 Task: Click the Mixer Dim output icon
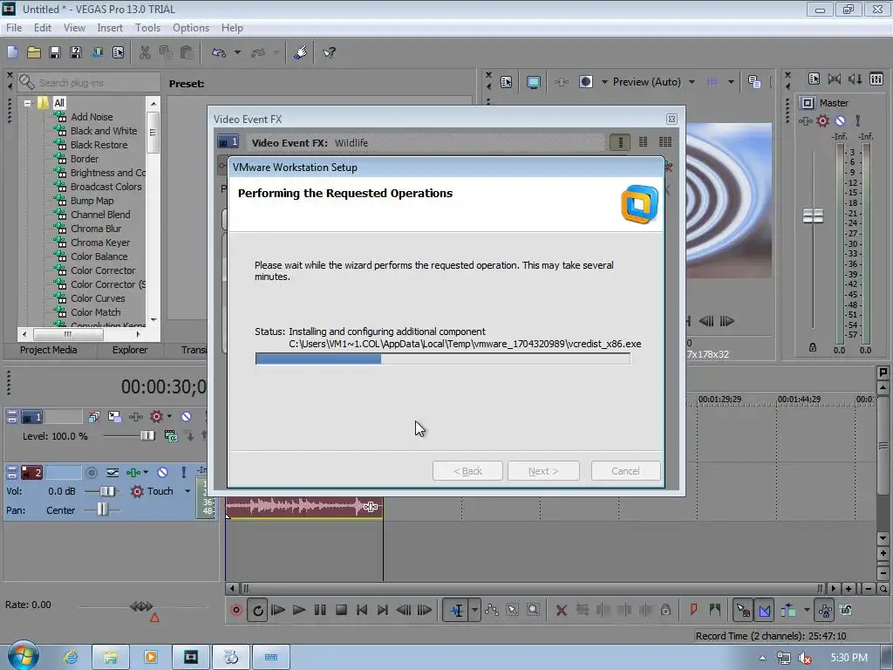(x=856, y=79)
